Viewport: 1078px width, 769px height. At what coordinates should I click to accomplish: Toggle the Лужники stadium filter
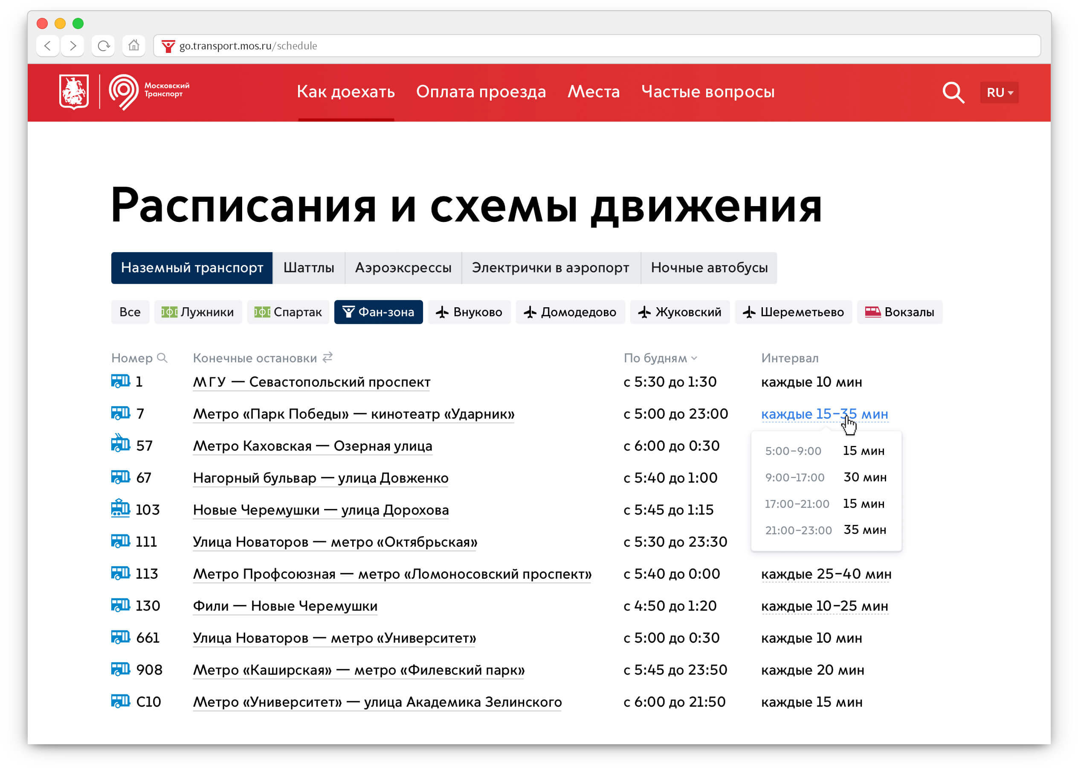coord(198,312)
